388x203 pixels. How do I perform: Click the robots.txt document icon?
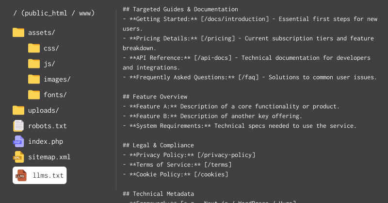pos(18,126)
